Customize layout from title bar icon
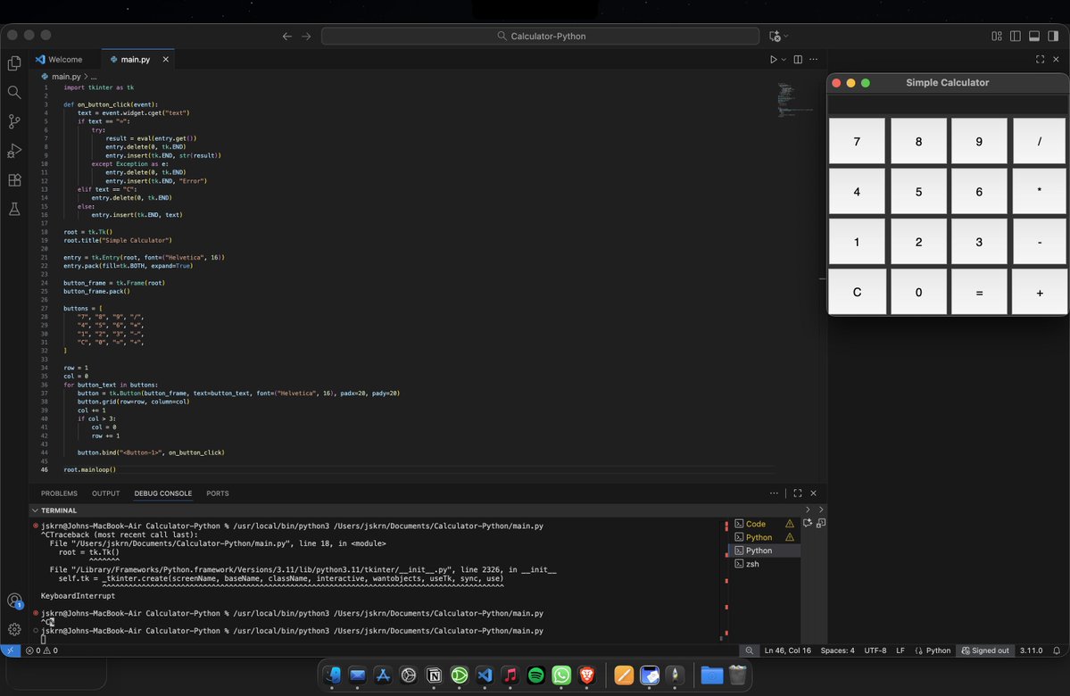 (997, 37)
